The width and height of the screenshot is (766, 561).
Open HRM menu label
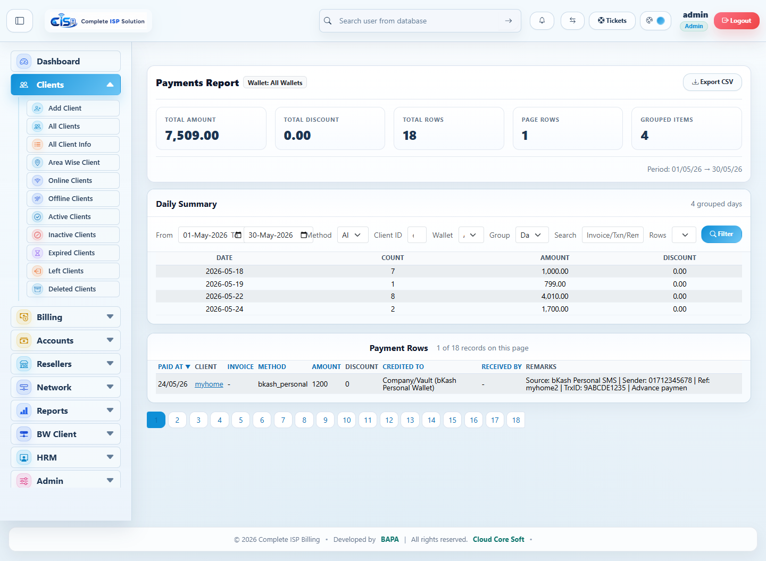tap(47, 458)
